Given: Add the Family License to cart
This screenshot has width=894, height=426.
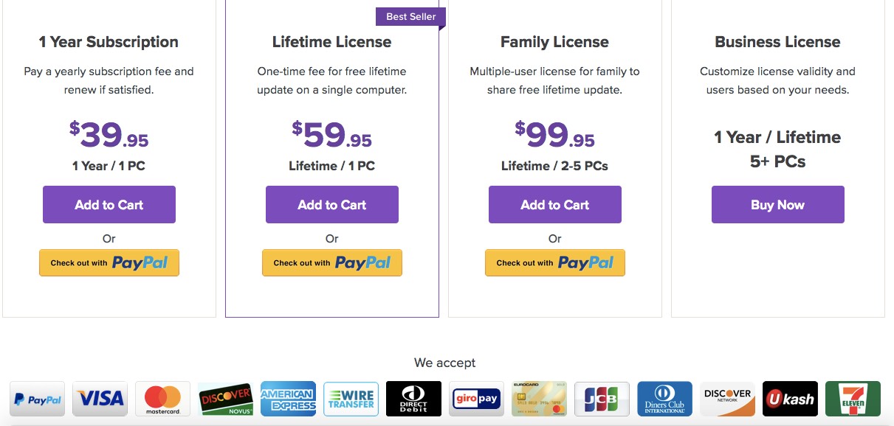Looking at the screenshot, I should (555, 205).
